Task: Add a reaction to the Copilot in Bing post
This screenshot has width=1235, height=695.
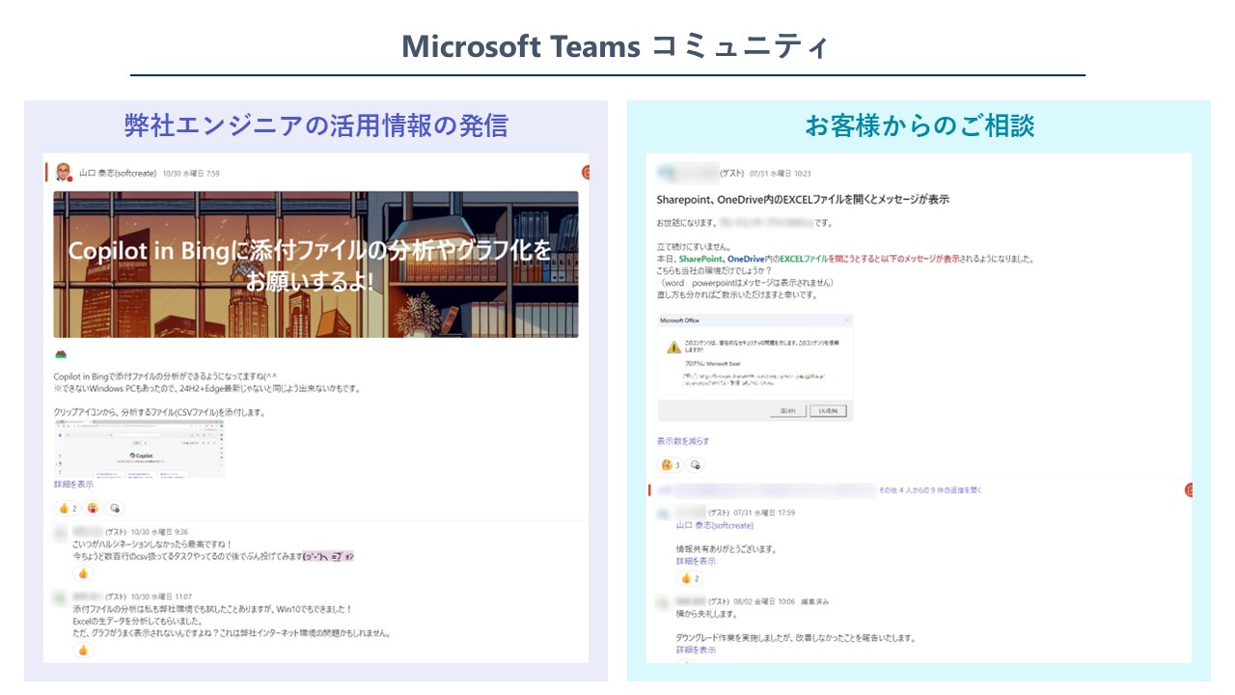Action: tap(115, 508)
